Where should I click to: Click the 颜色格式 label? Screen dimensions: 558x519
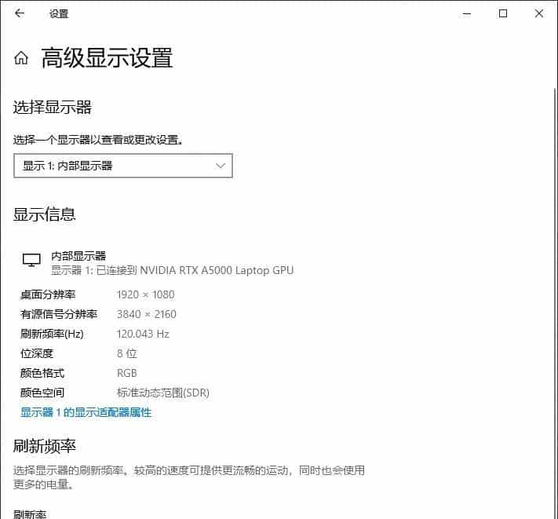pos(42,373)
